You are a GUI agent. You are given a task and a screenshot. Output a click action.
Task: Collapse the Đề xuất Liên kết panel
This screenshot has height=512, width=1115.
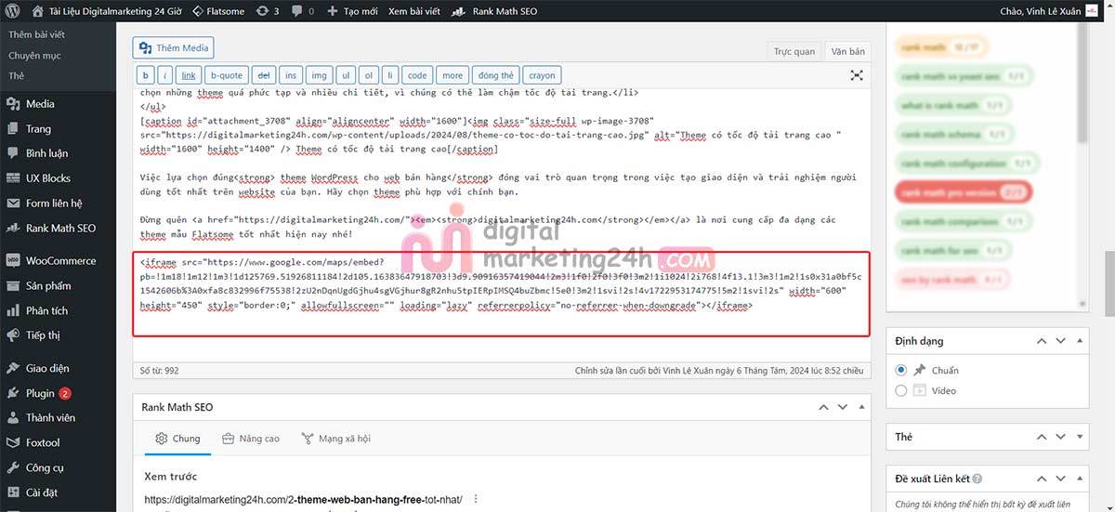pyautogui.click(x=1078, y=479)
